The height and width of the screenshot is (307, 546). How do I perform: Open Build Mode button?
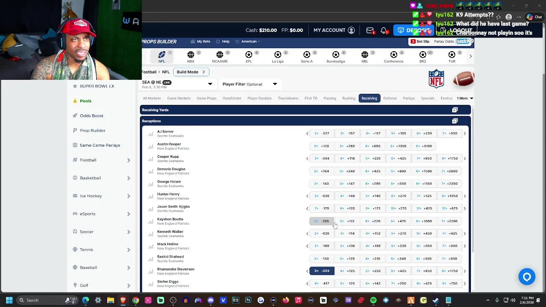[191, 72]
